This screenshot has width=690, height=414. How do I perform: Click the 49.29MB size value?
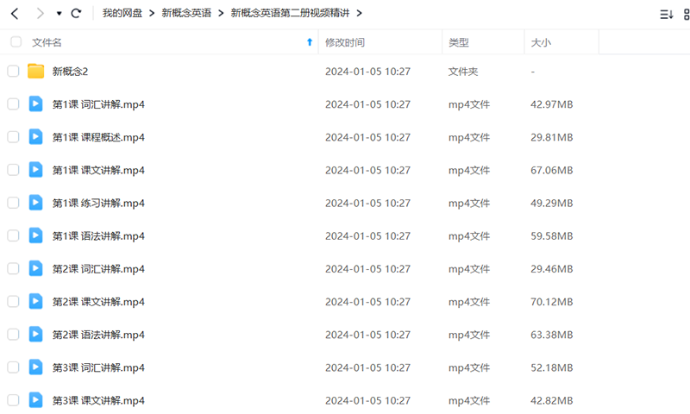pos(552,204)
